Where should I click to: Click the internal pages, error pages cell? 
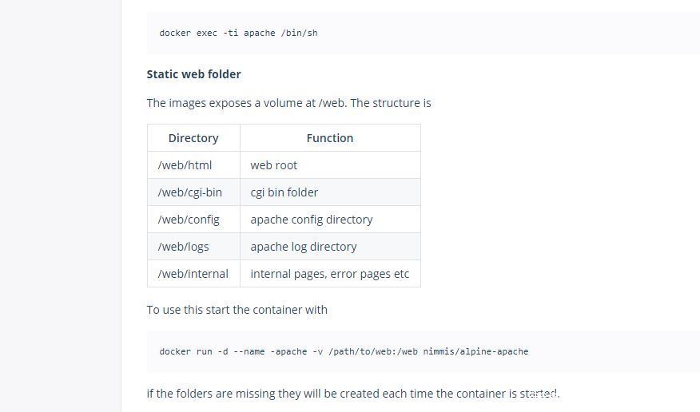(x=329, y=274)
